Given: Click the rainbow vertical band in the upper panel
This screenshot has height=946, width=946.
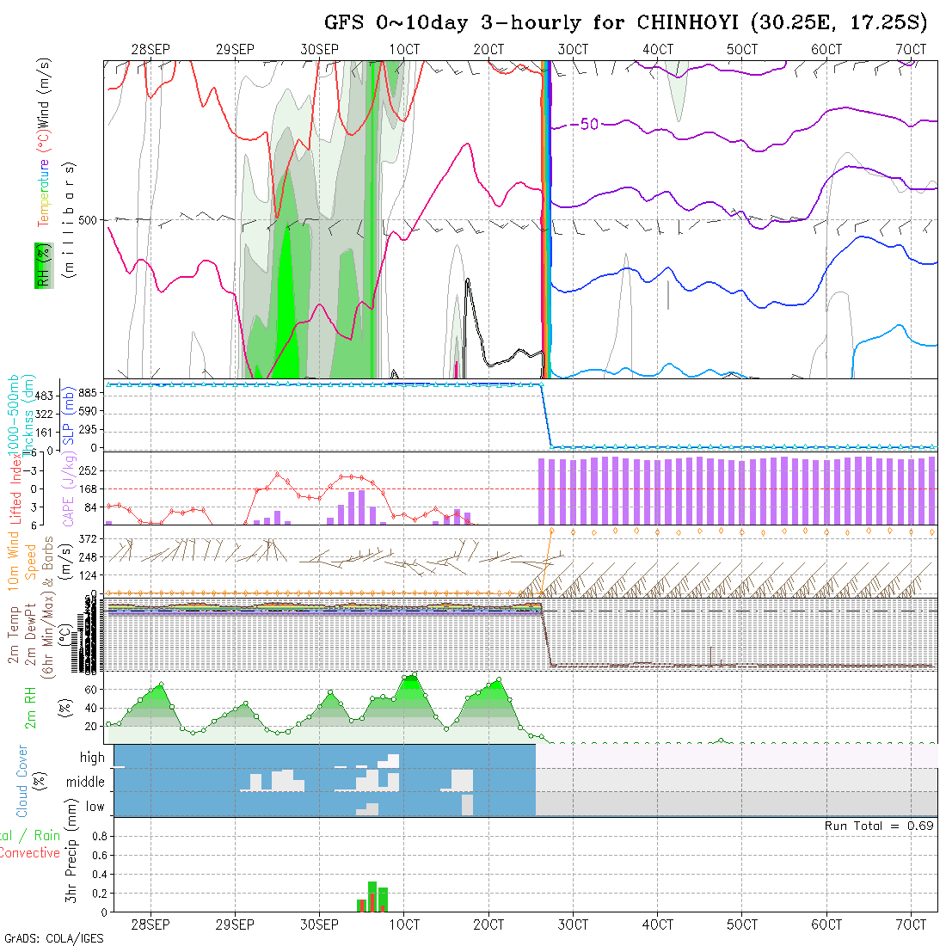Looking at the screenshot, I should (546, 215).
